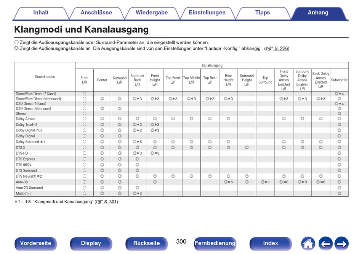Select Back Dolby Atmos Enabled header
This screenshot has height=254, width=362.
pos(321,80)
